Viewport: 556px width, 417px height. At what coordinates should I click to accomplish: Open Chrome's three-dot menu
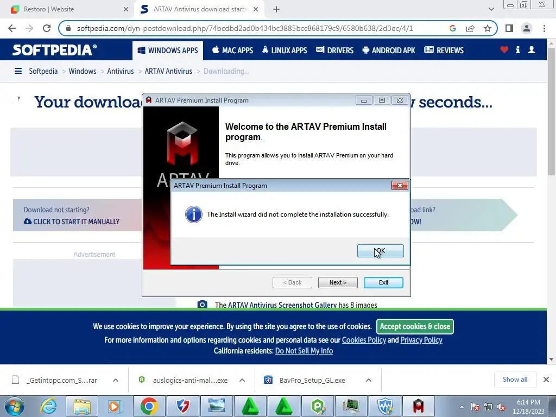[x=544, y=28]
